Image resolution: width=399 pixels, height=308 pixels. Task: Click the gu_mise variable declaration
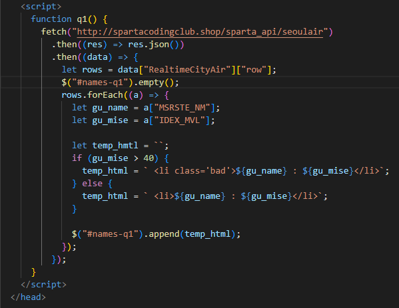click(110, 120)
